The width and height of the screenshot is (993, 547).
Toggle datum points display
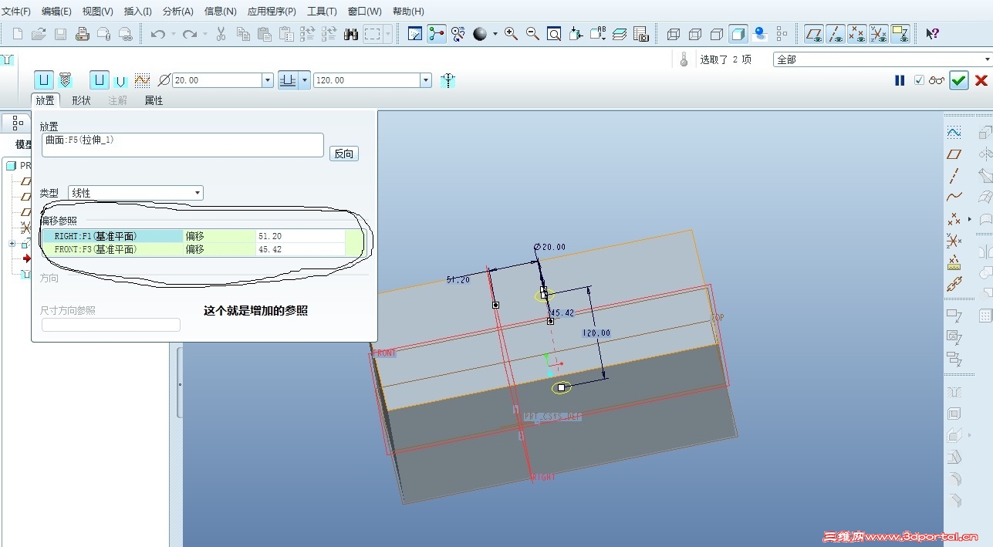pos(856,34)
